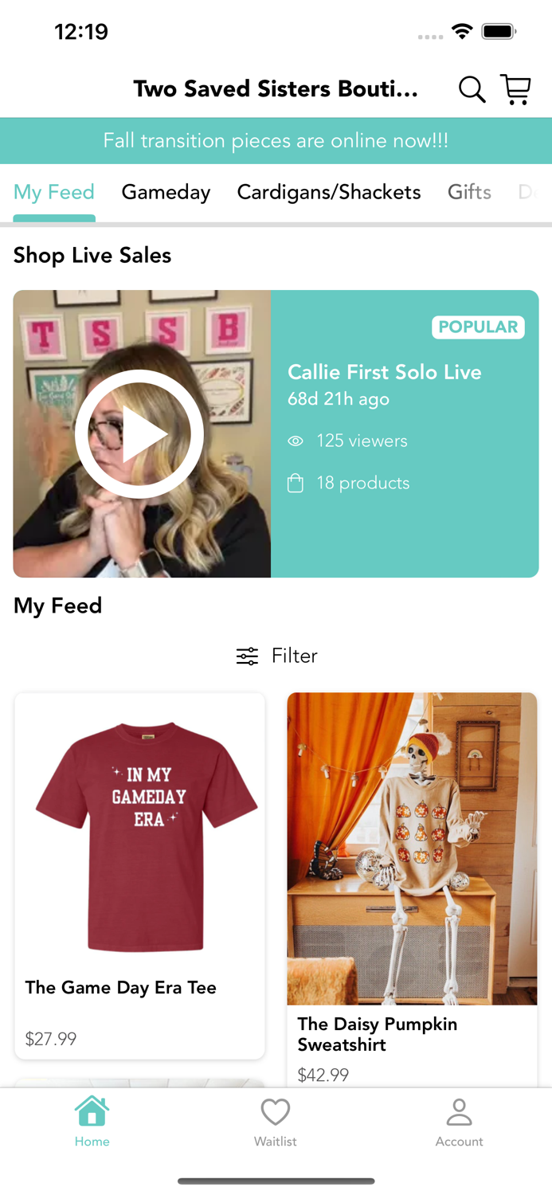Select the Gifts tab

click(x=469, y=192)
